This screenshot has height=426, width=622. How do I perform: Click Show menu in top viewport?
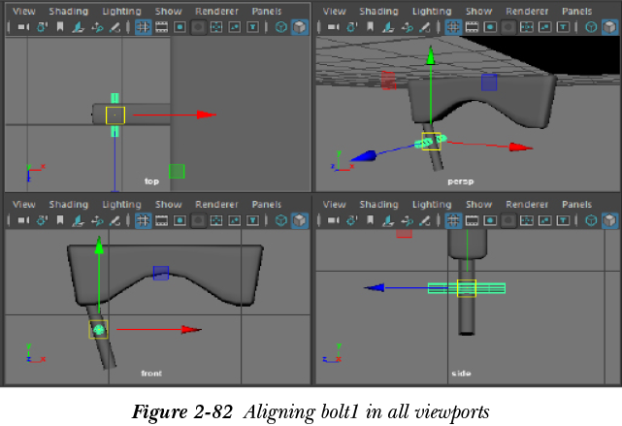(168, 12)
